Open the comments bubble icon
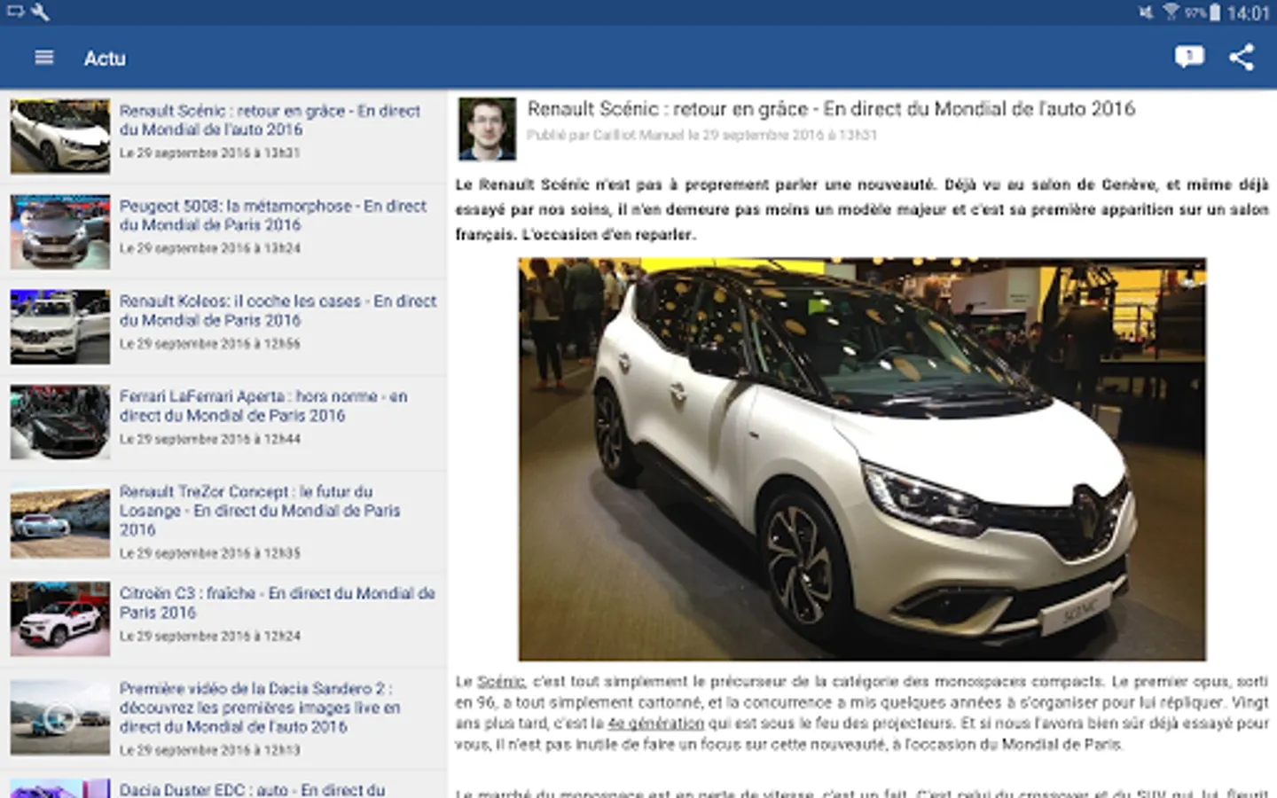This screenshot has height=798, width=1277. click(1189, 58)
